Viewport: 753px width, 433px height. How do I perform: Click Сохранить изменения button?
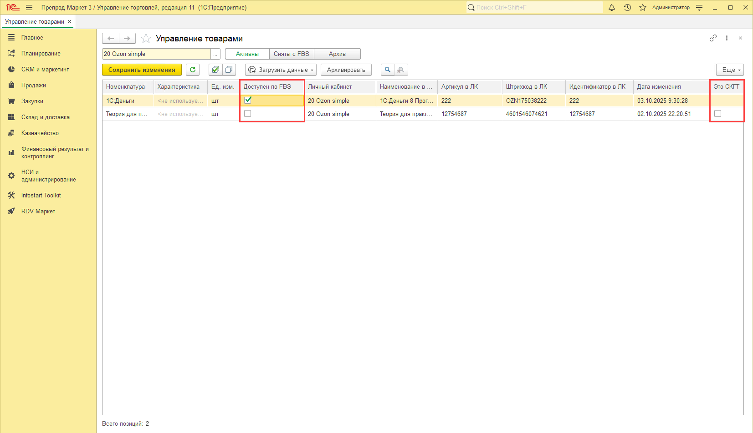[142, 70]
